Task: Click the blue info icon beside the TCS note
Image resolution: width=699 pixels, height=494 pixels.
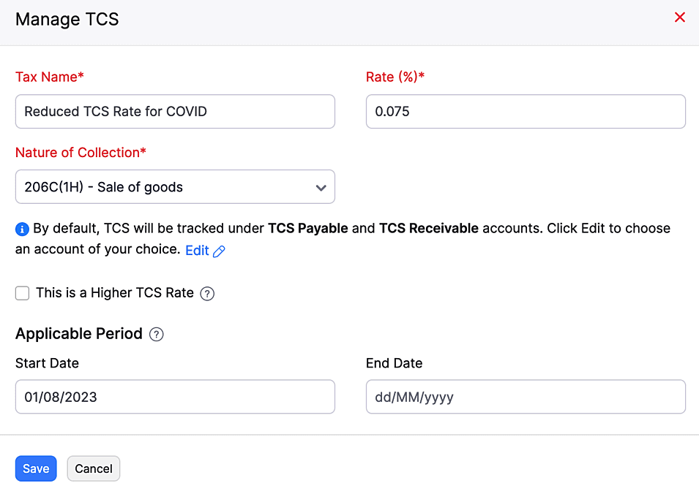Action: 21,228
